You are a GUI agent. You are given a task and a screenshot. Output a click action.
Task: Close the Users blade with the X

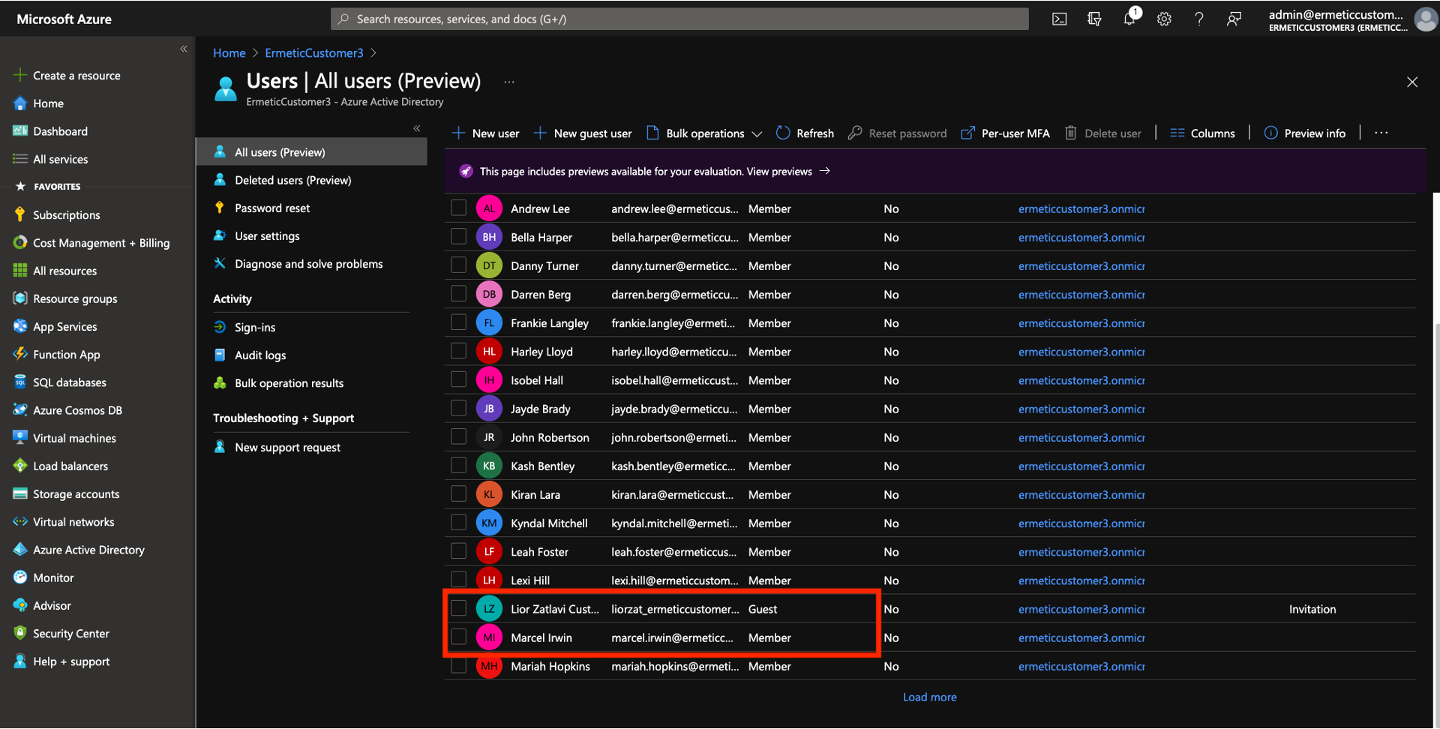1411,82
